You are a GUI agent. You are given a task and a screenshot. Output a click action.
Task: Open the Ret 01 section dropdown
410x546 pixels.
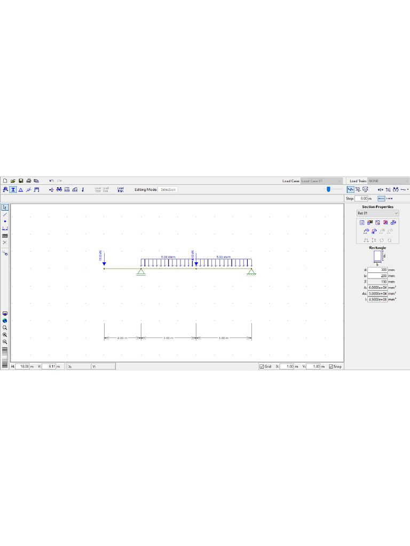377,213
